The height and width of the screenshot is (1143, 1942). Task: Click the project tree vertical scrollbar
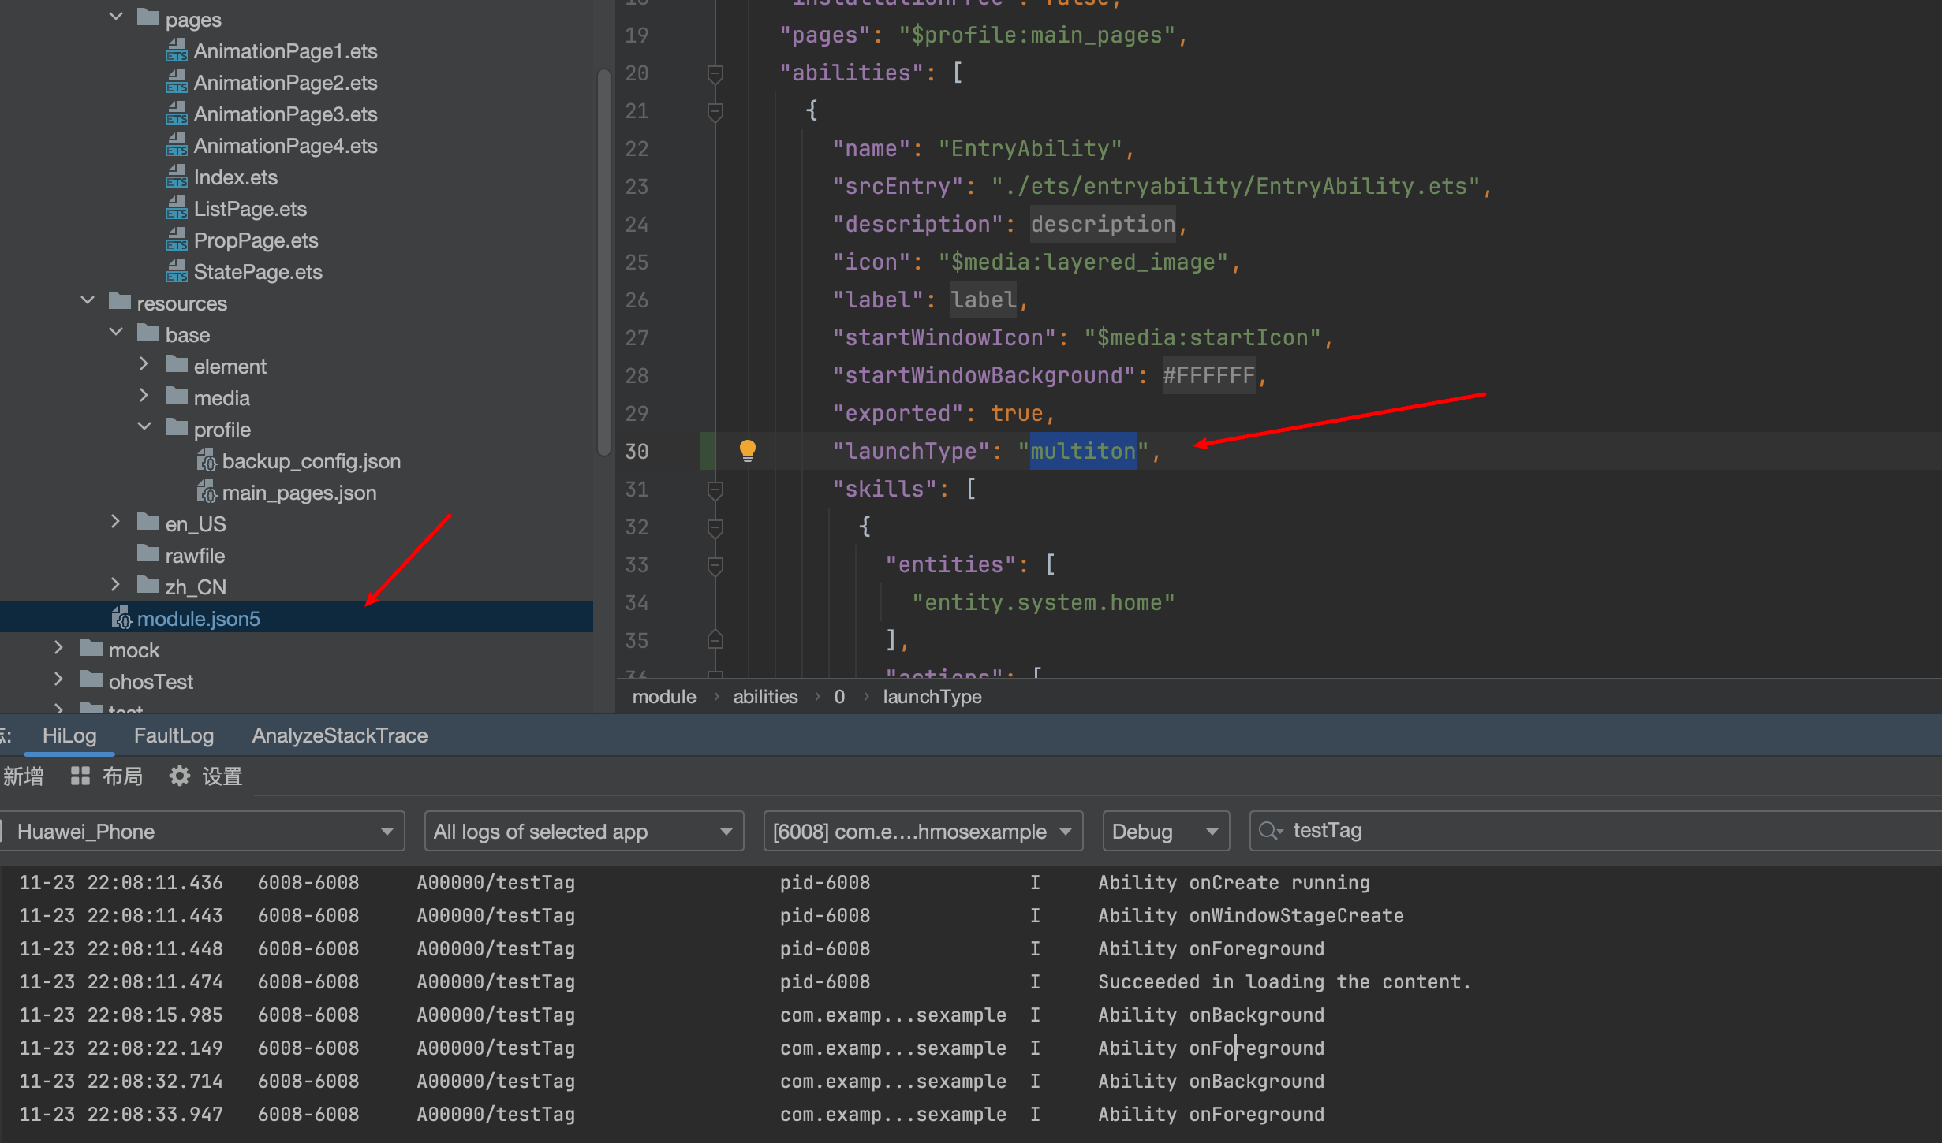(604, 262)
